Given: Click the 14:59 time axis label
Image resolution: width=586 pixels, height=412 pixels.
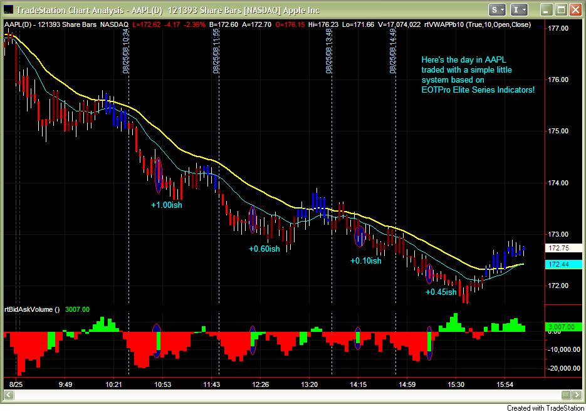Looking at the screenshot, I should coord(407,384).
